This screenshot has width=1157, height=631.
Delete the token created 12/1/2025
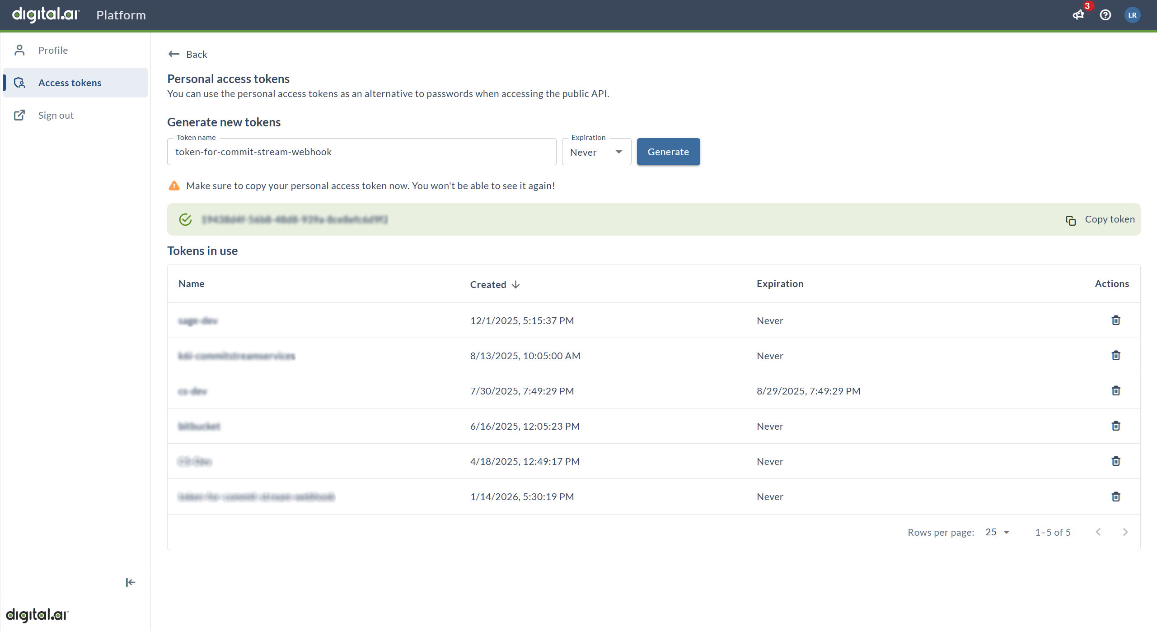click(x=1115, y=320)
